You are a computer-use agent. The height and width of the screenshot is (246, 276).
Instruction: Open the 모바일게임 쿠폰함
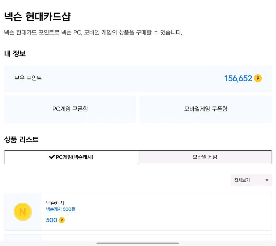tap(206, 109)
